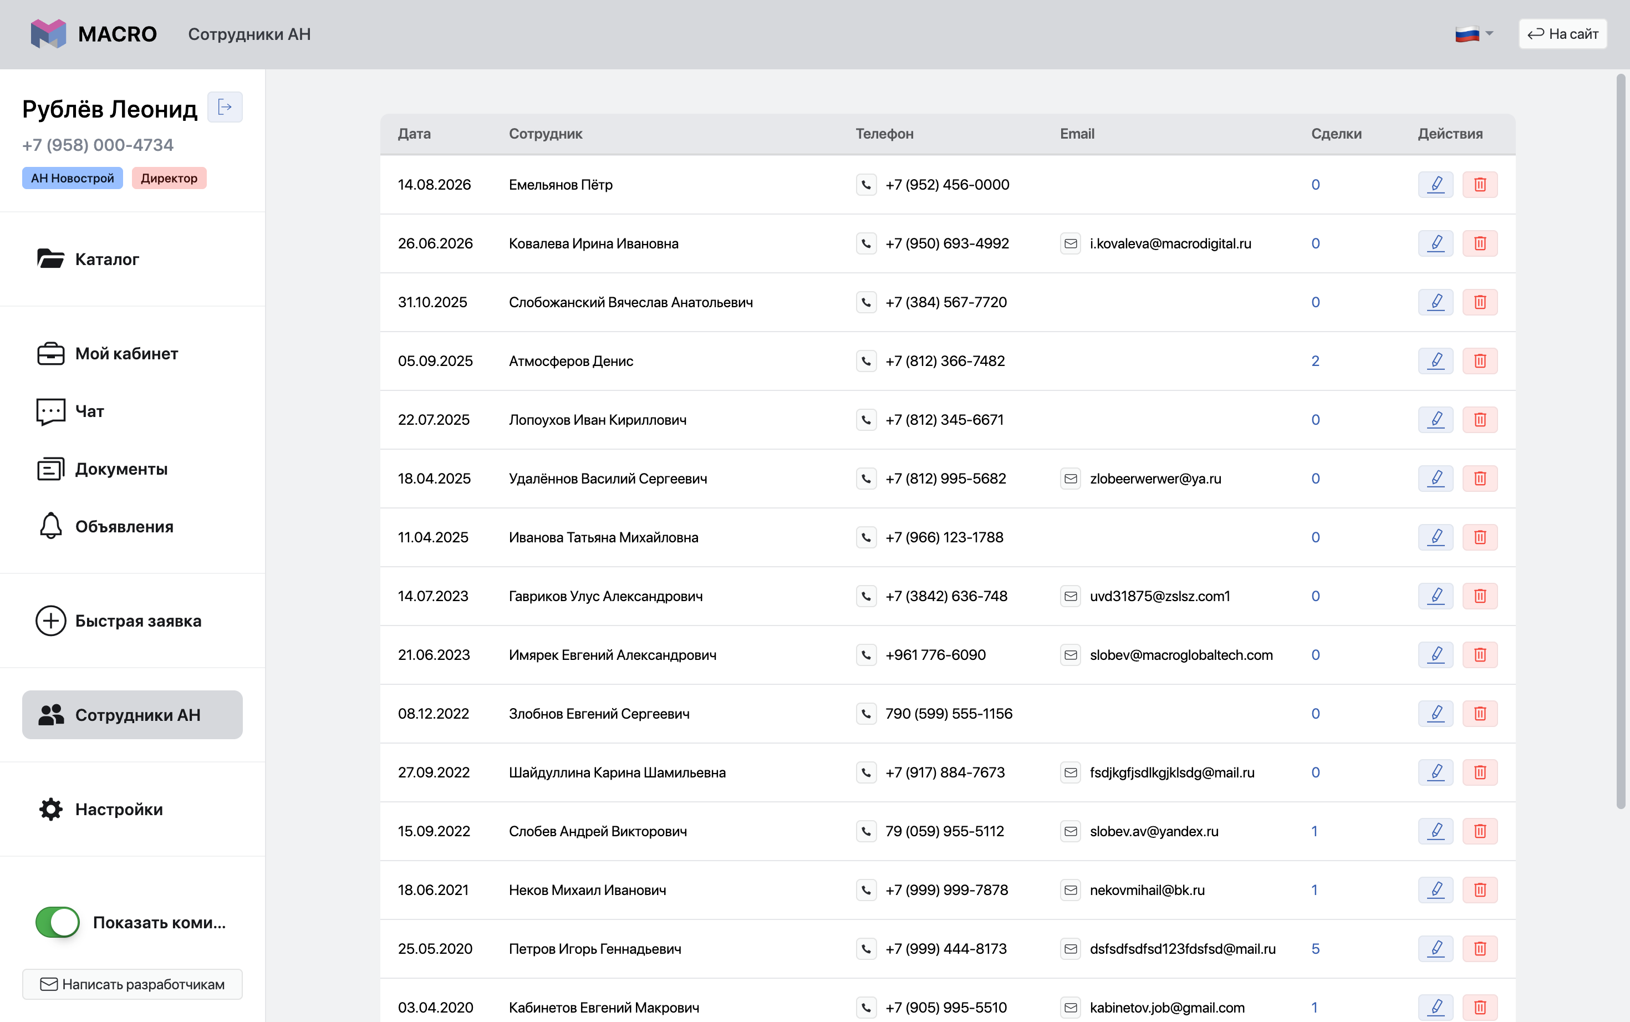1630x1022 pixels.
Task: Click phone icon for Атмосферов Денис
Action: tap(867, 361)
